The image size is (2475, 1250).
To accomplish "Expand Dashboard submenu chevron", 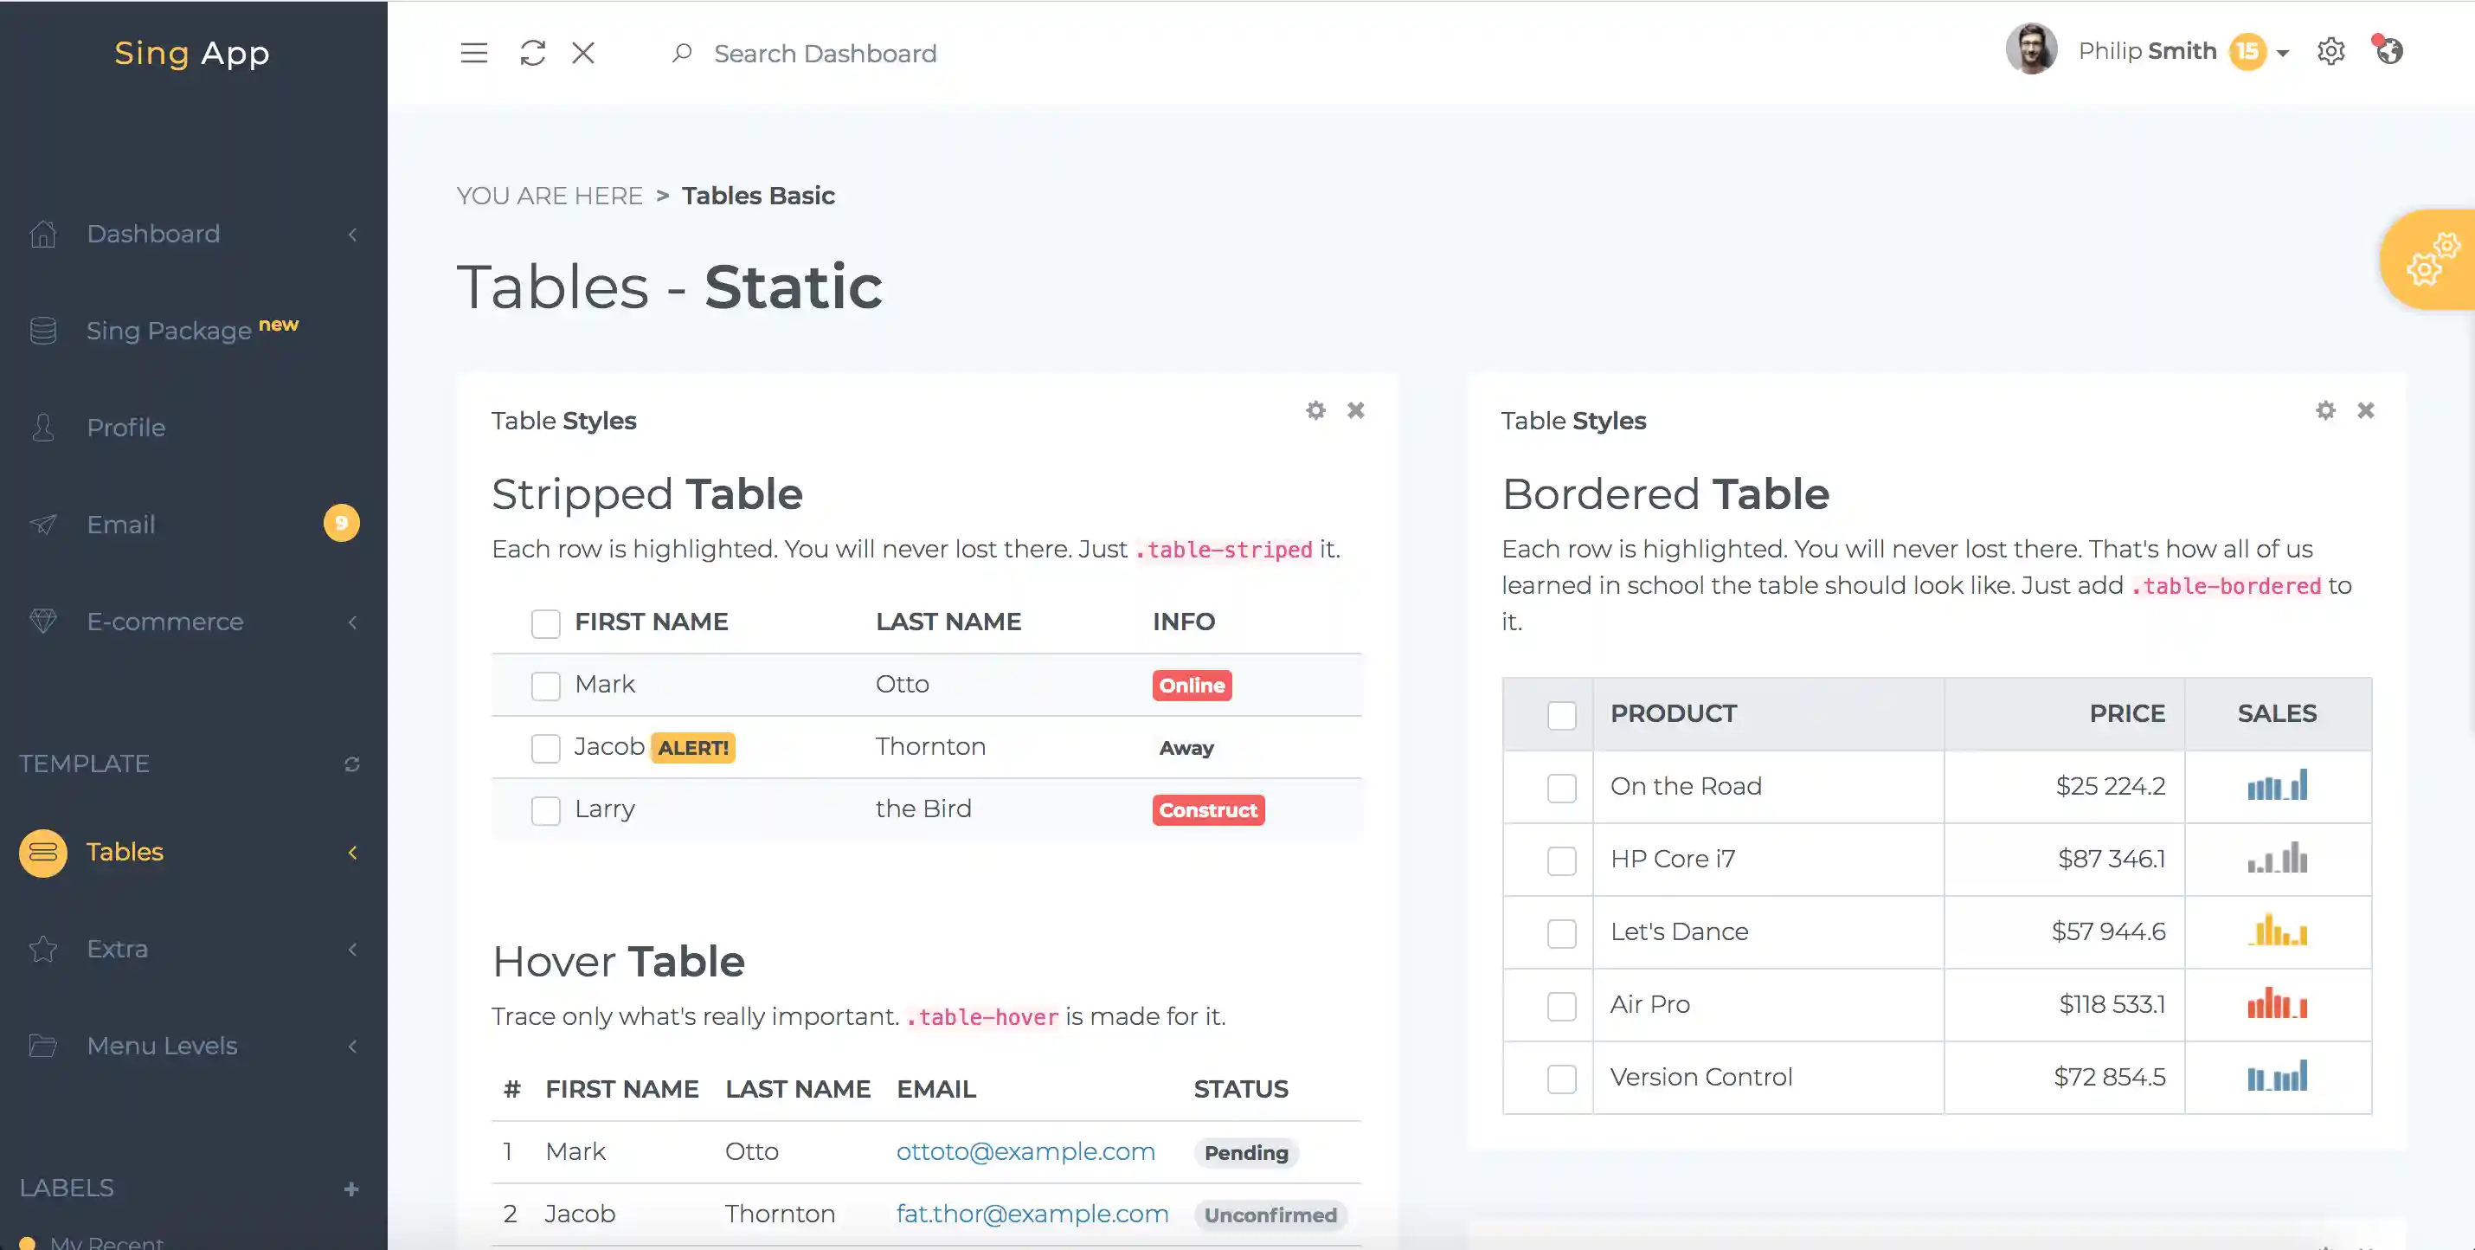I will [x=352, y=235].
